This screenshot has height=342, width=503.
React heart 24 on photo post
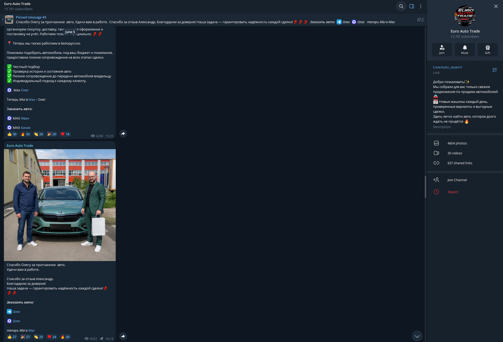(52, 337)
